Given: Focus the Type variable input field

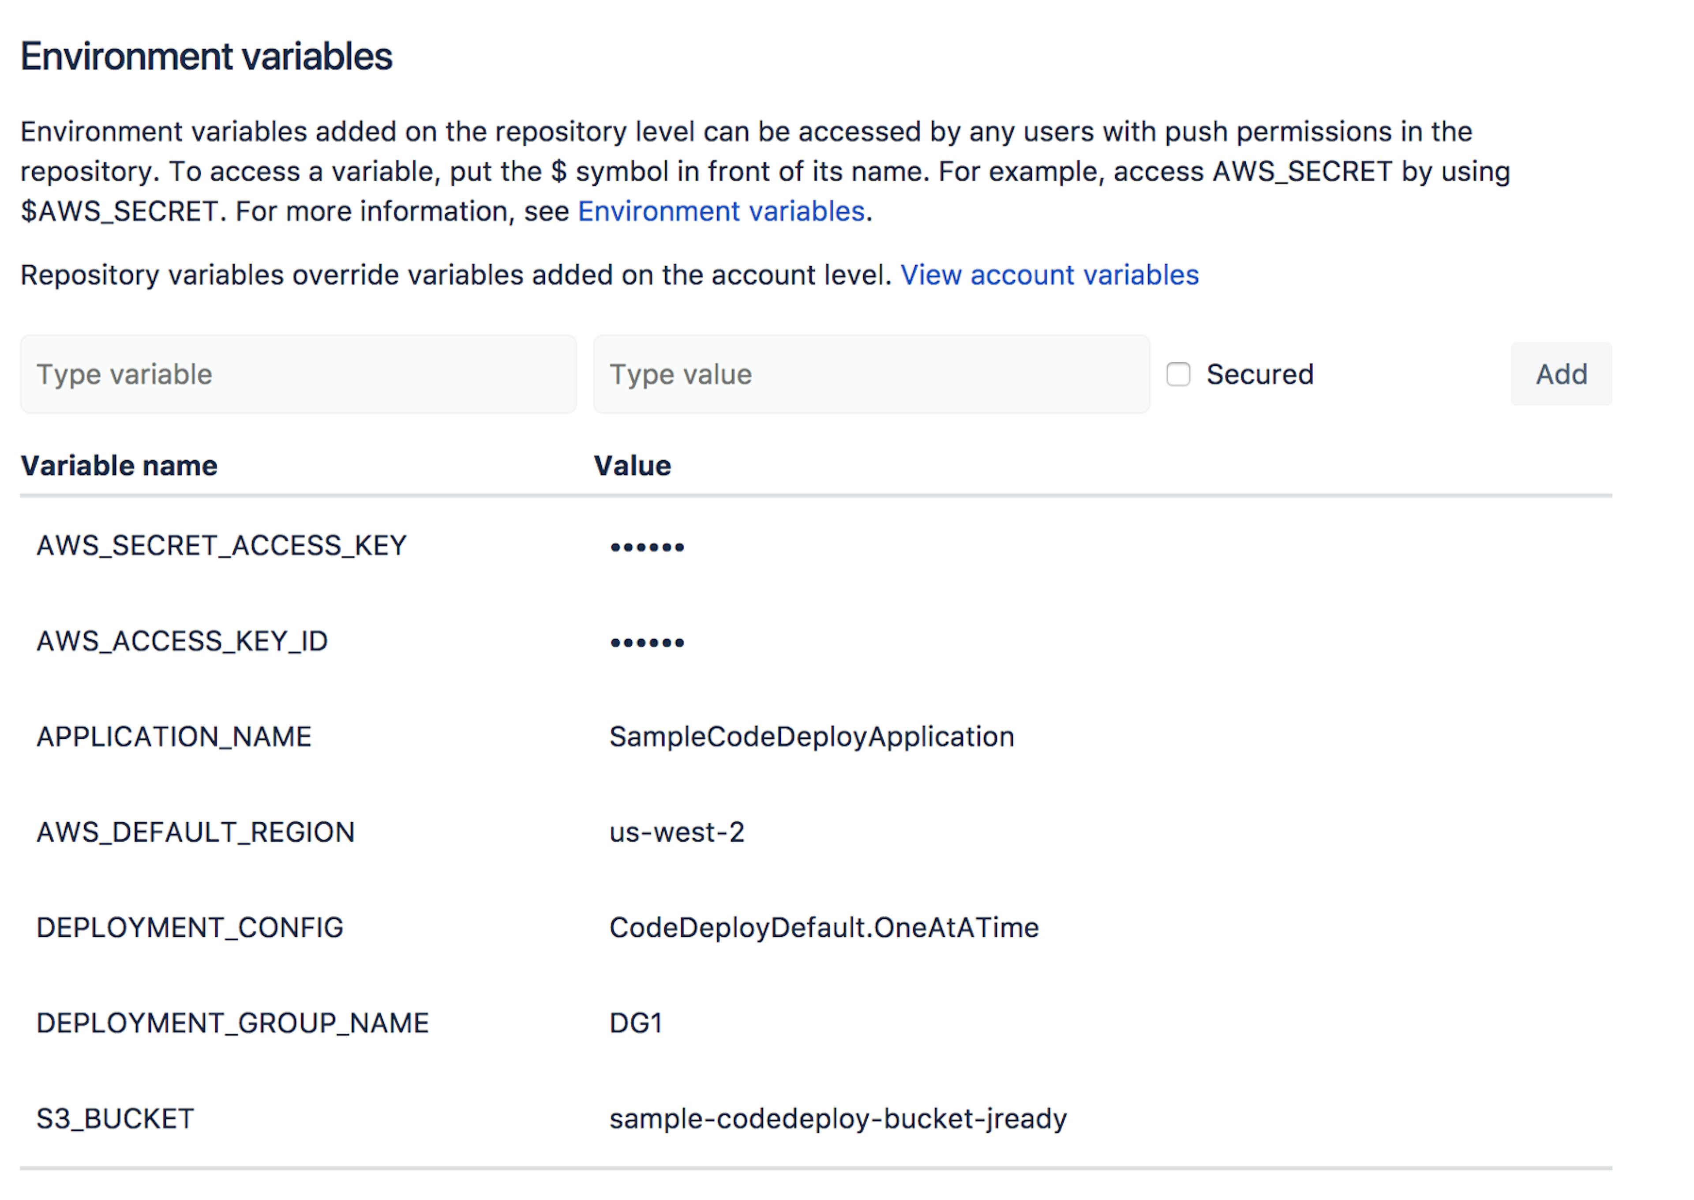Looking at the screenshot, I should click(x=298, y=374).
